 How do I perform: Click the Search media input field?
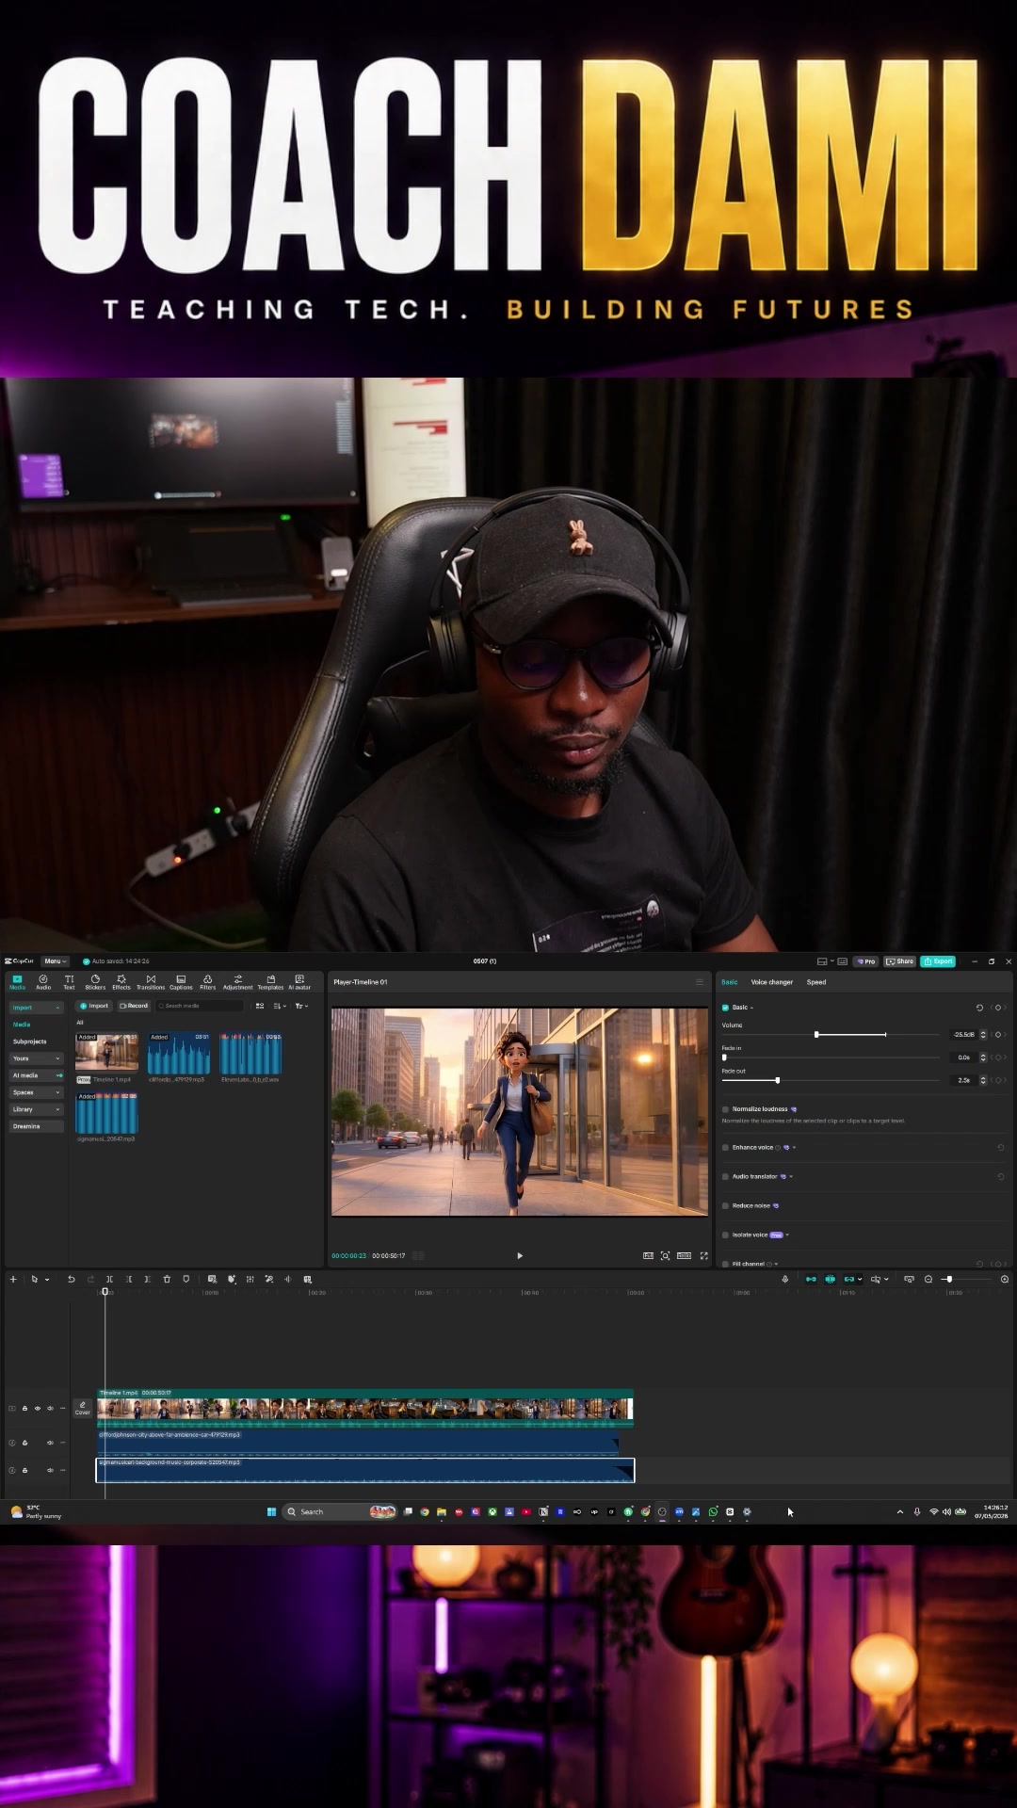[200, 1007]
